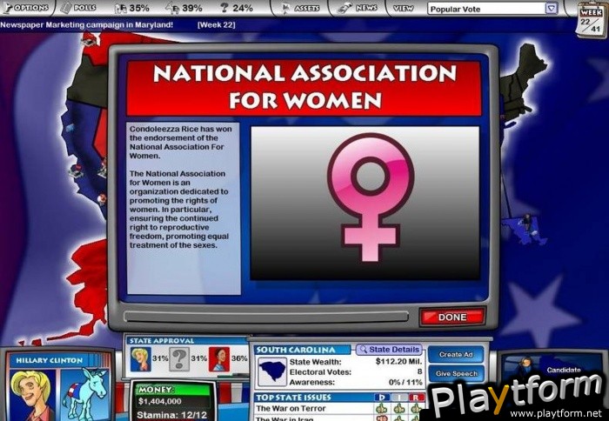Click the National Association For Women banner
Image resolution: width=609 pixels, height=421 pixels.
(x=304, y=87)
